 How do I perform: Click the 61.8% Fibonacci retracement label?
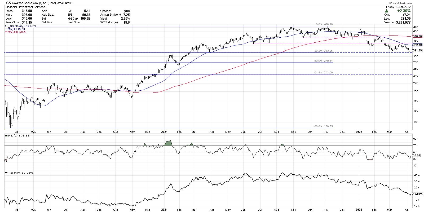[x=323, y=73]
